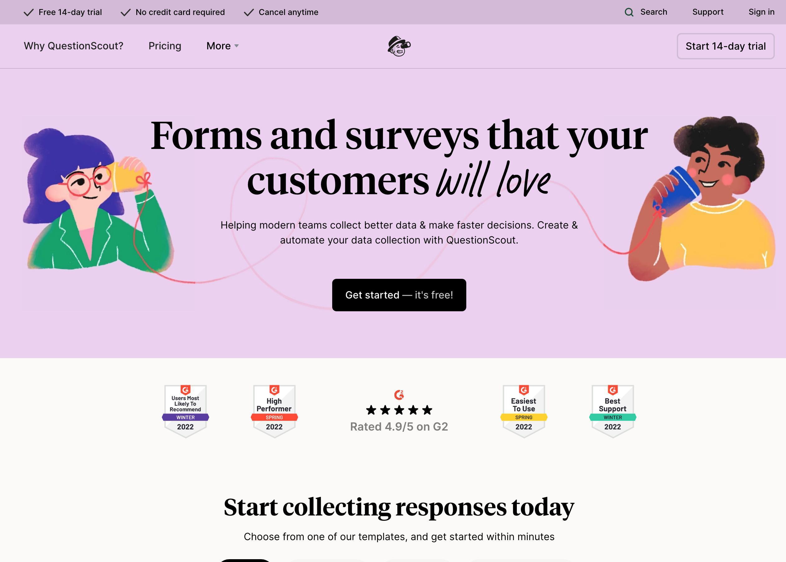Click the Why QuestionScout menu item
Viewport: 786px width, 562px height.
pos(74,46)
